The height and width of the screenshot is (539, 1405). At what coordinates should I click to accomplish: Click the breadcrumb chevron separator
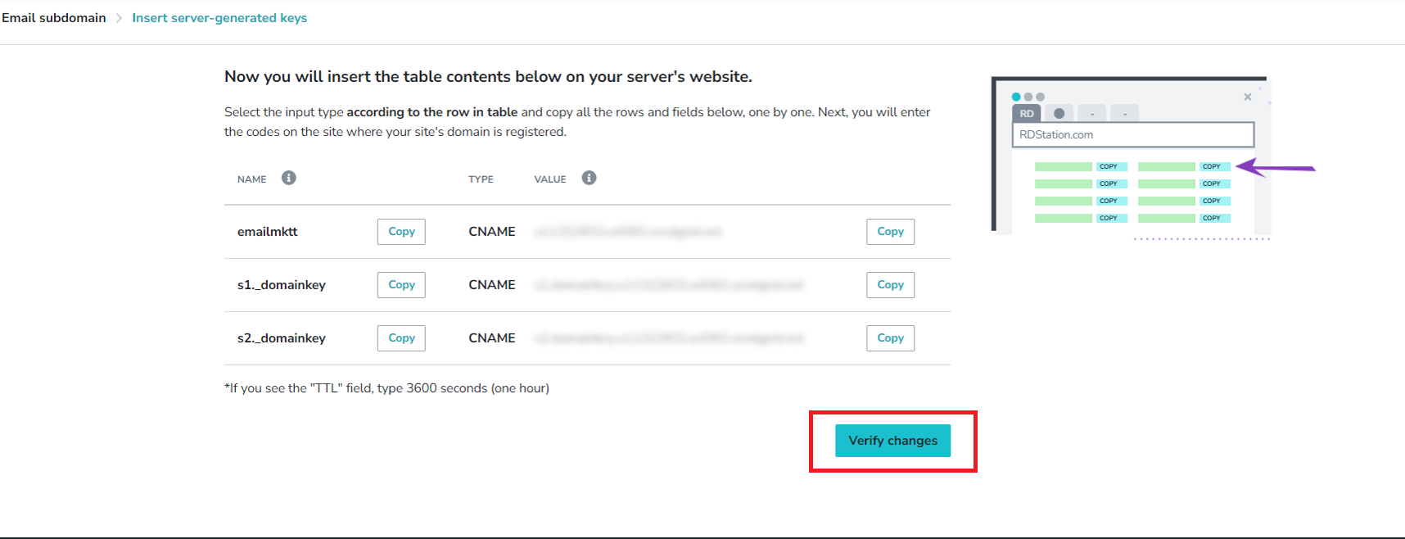[x=120, y=17]
